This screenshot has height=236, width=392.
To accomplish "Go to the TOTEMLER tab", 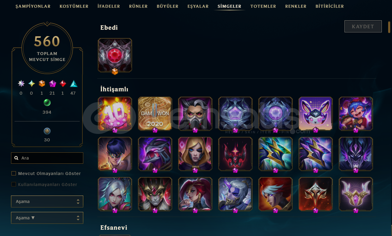I will pyautogui.click(x=263, y=6).
